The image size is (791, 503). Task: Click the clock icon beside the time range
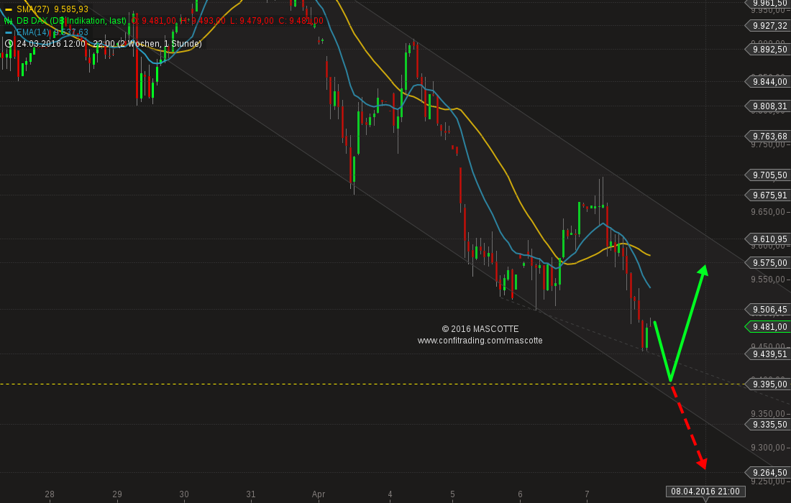tap(9, 44)
